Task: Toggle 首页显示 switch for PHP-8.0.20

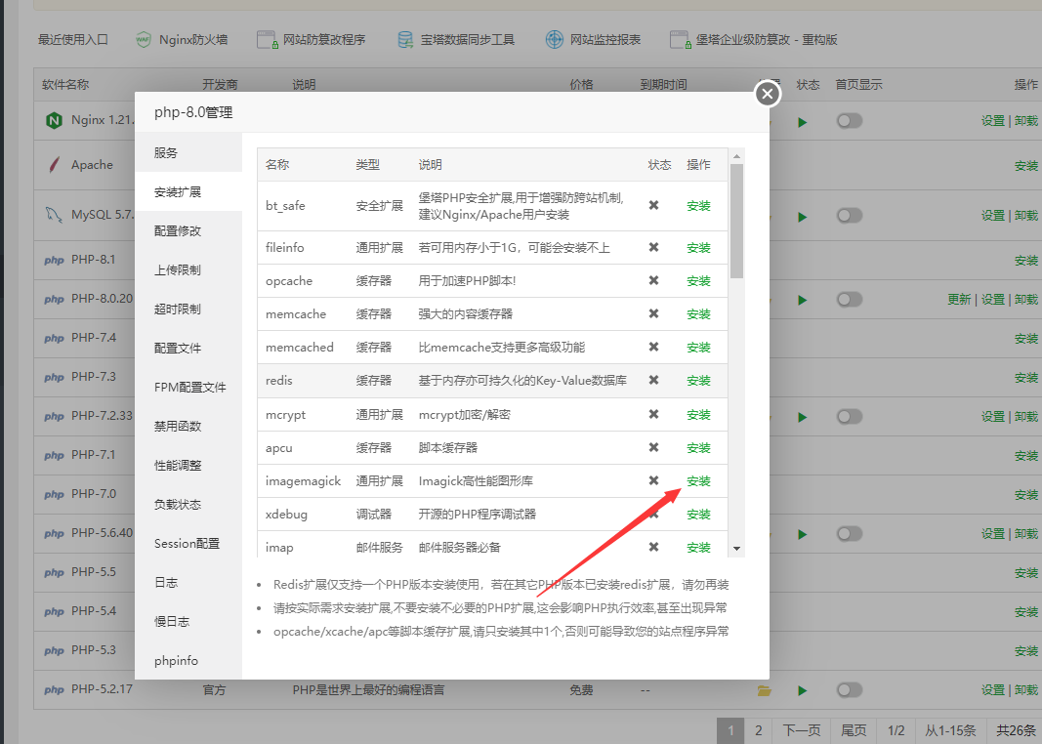Action: pyautogui.click(x=850, y=300)
